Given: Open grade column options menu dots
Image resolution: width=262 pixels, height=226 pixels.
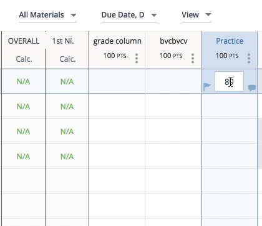Looking at the screenshot, I should [x=137, y=58].
